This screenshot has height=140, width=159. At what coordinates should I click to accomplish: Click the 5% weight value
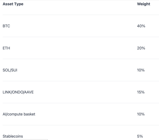coord(140,136)
